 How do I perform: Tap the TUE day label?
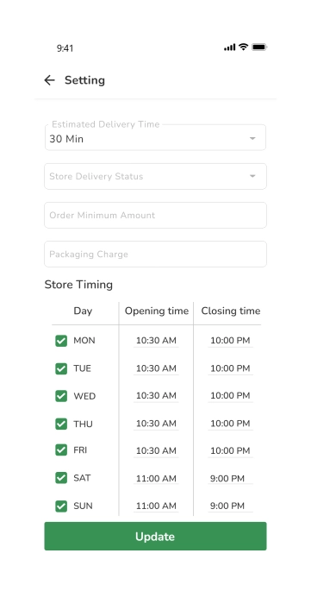[x=82, y=368]
